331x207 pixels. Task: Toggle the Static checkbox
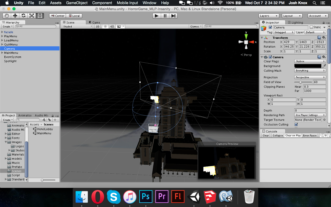[x=311, y=27]
